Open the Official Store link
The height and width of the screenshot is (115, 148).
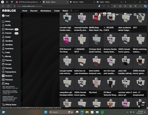(x=9, y=105)
